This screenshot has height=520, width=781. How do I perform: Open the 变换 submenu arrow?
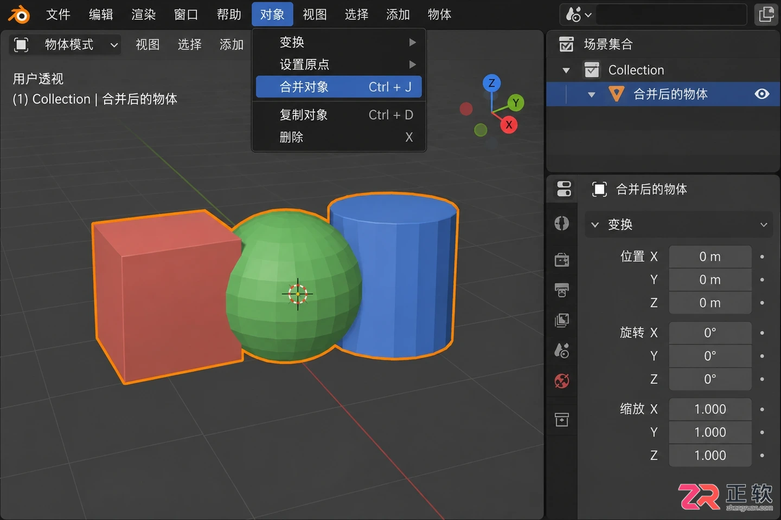(x=413, y=42)
